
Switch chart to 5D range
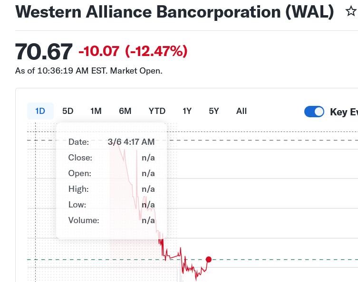(68, 111)
